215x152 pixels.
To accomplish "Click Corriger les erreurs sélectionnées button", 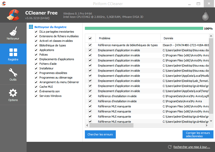I will (198, 134).
